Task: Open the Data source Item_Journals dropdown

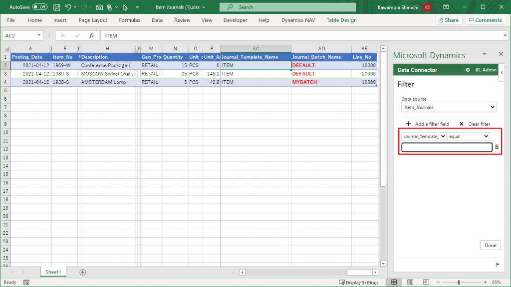Action: point(449,107)
